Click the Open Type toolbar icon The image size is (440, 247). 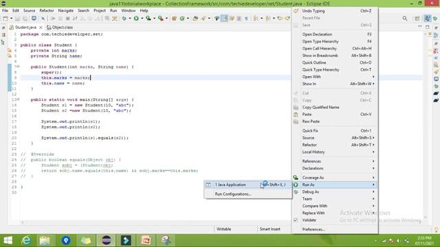(x=195, y=19)
